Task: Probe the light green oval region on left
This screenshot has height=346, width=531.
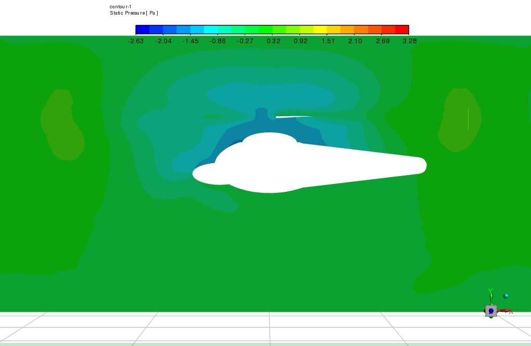Action: click(x=62, y=125)
